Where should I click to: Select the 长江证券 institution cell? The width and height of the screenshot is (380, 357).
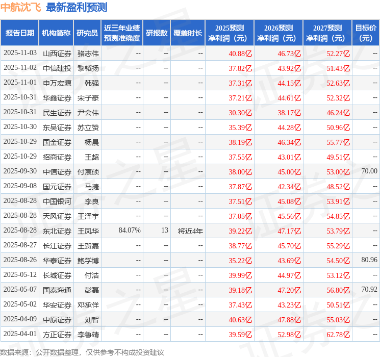pos(57,246)
